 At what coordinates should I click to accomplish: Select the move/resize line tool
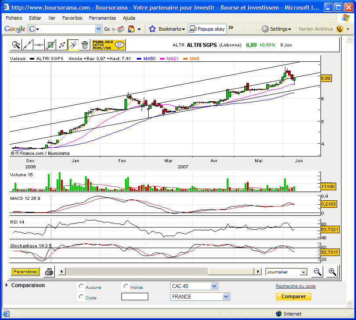pyautogui.click(x=62, y=45)
